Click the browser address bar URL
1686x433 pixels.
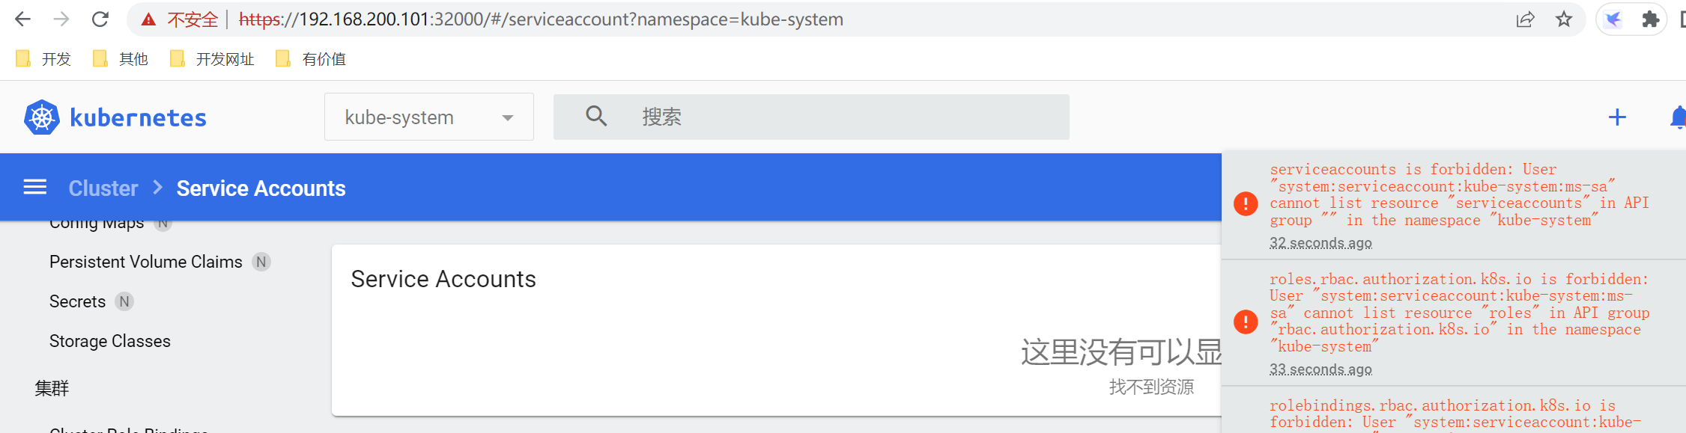tap(541, 19)
